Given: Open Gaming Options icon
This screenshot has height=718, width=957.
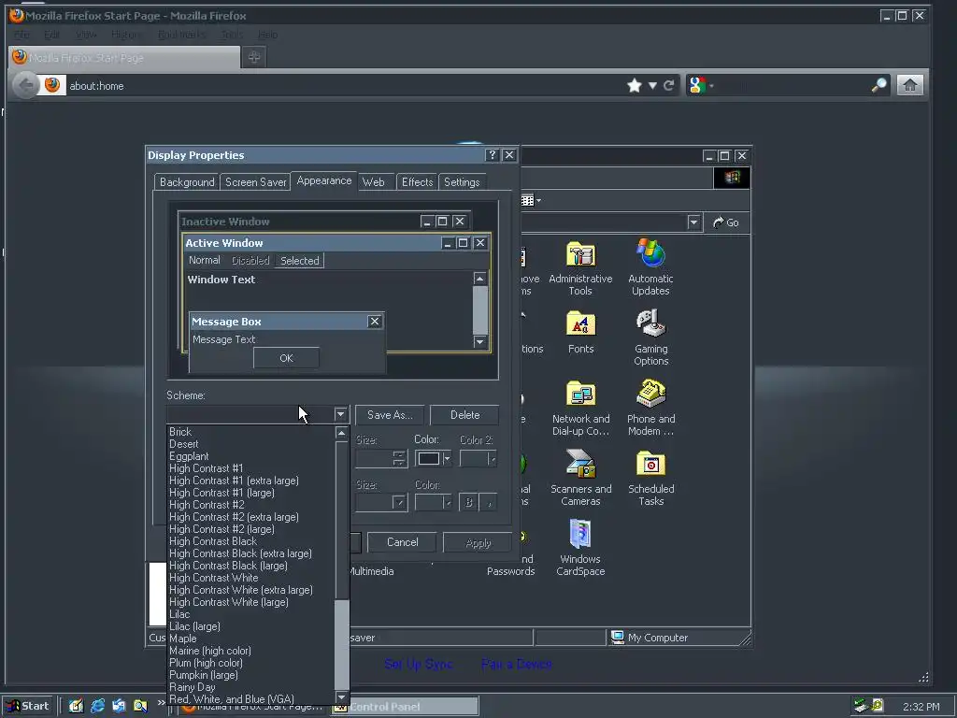Looking at the screenshot, I should [x=650, y=337].
